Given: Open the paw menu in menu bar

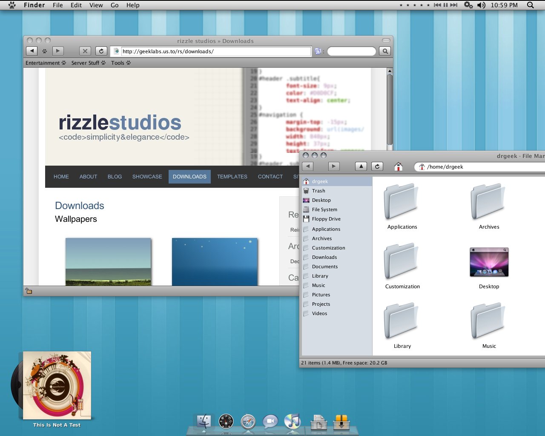Looking at the screenshot, I should pyautogui.click(x=12, y=5).
